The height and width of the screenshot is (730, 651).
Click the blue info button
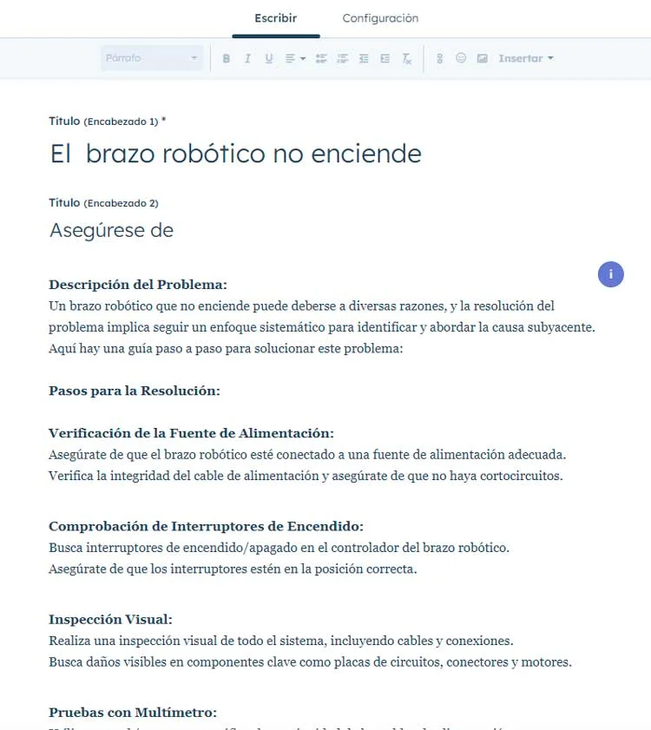point(610,274)
